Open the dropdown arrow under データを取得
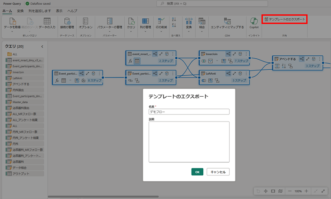The width and height of the screenshot is (331, 199). pyautogui.click(x=12, y=31)
